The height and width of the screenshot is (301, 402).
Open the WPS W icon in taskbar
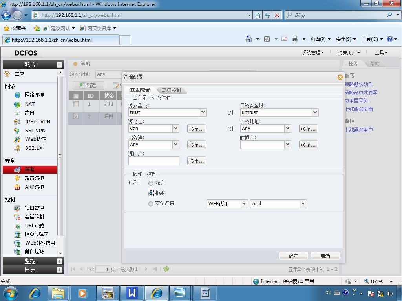[133, 293]
